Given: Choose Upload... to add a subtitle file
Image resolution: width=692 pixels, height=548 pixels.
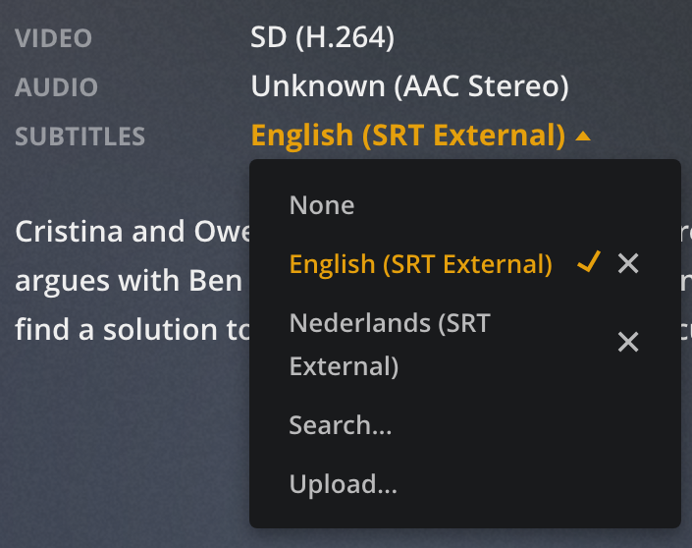Looking at the screenshot, I should tap(343, 484).
